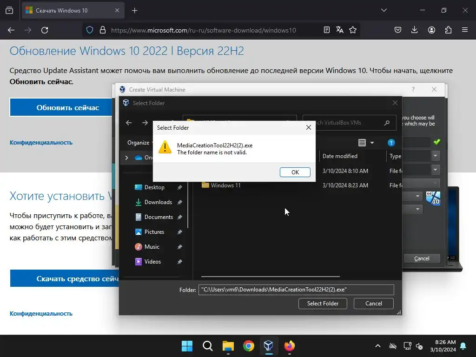Viewport: 476px width, 357px height.
Task: Click the horizontal scrollbar in file list
Action: point(270,277)
